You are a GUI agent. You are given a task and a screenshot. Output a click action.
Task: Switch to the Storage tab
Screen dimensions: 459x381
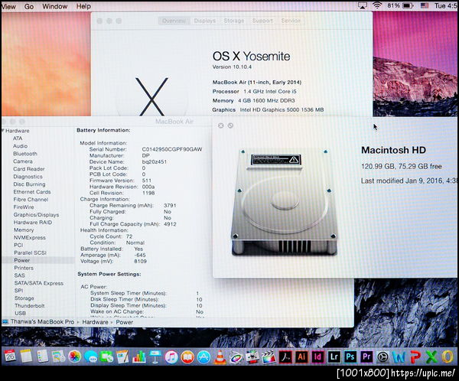pos(234,21)
